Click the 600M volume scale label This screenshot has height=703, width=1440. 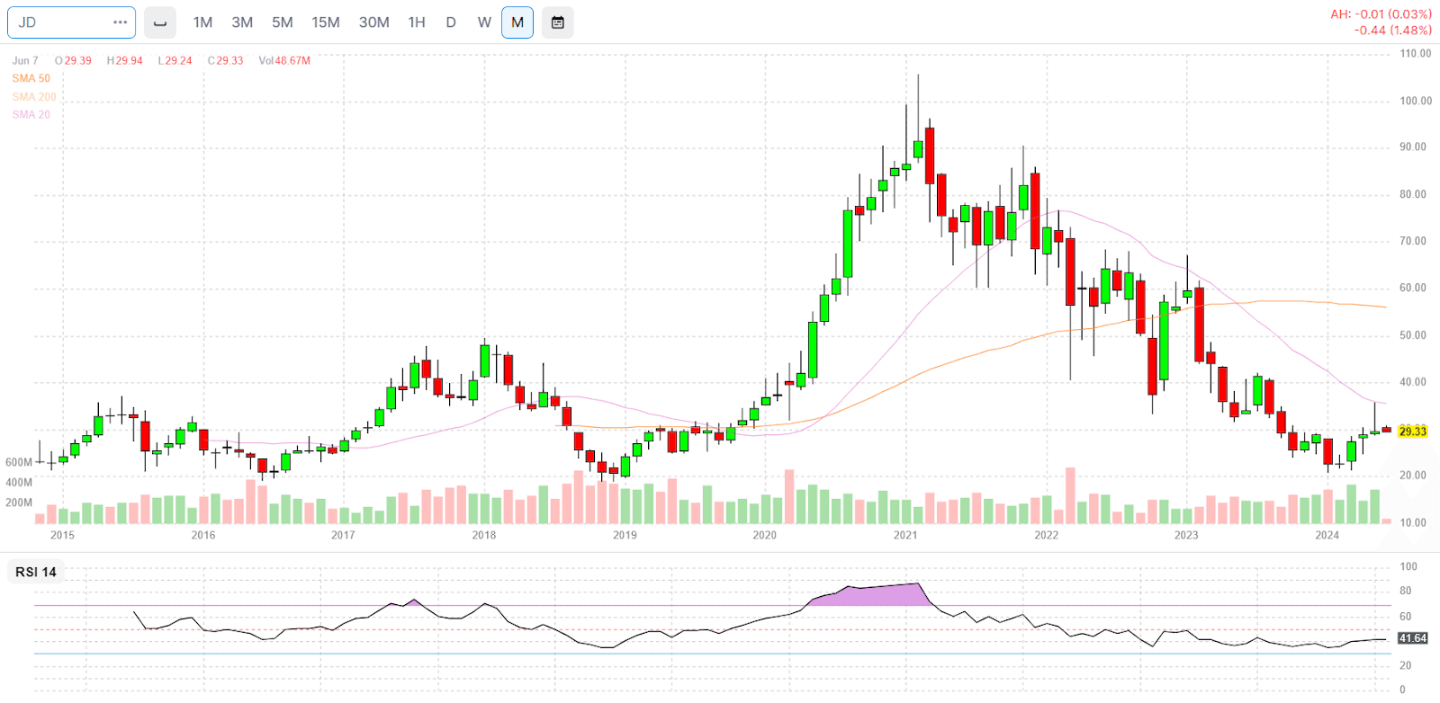click(19, 462)
